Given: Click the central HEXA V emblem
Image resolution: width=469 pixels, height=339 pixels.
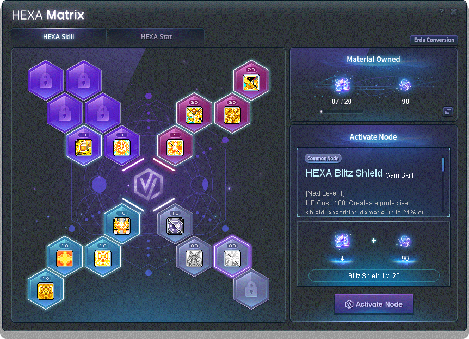Looking at the screenshot, I should pyautogui.click(x=149, y=184).
